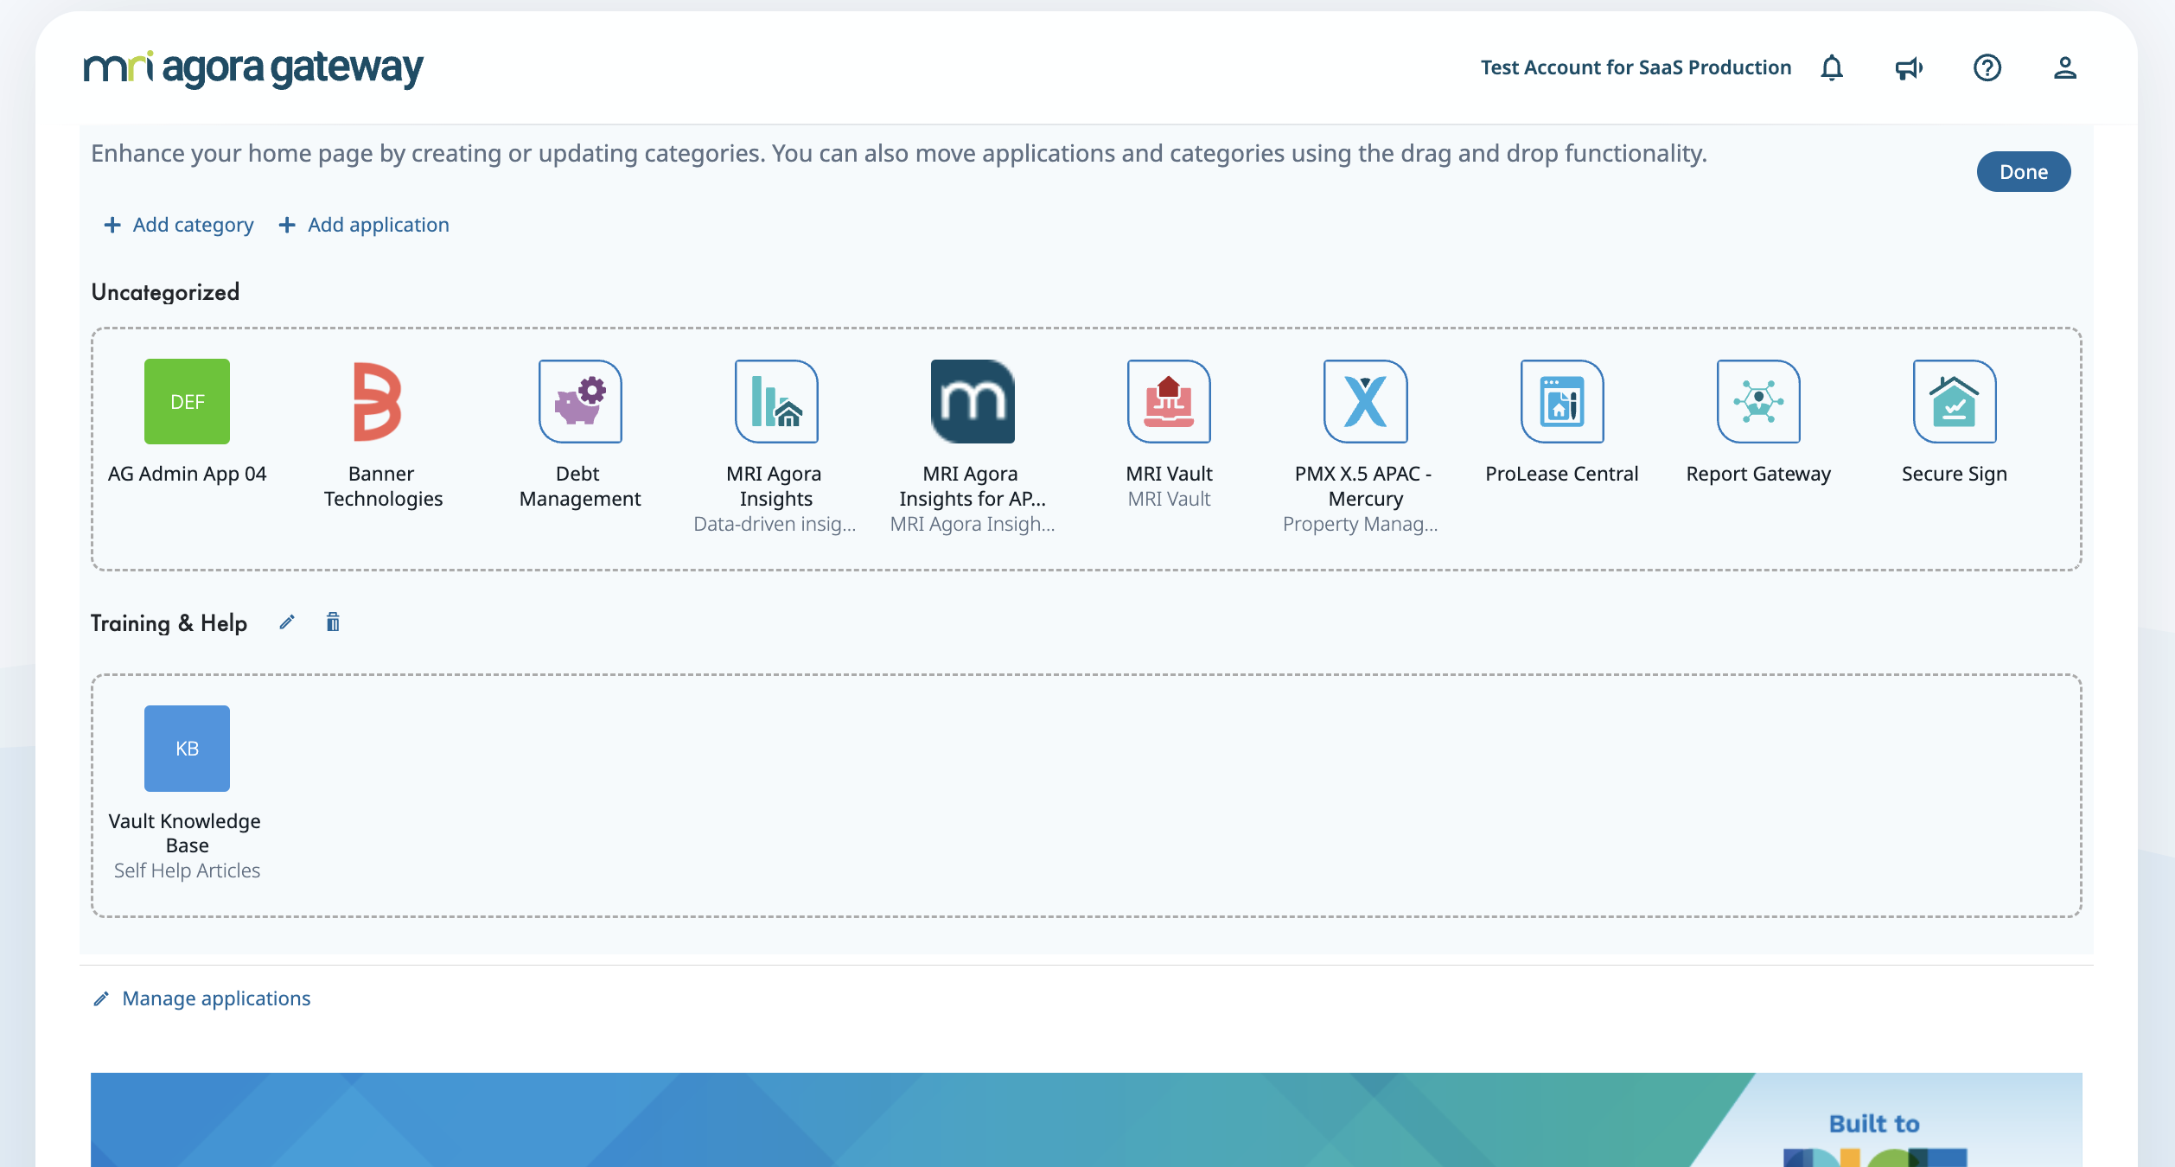The height and width of the screenshot is (1167, 2175).
Task: Click the Built to banner image
Action: (x=1086, y=1119)
